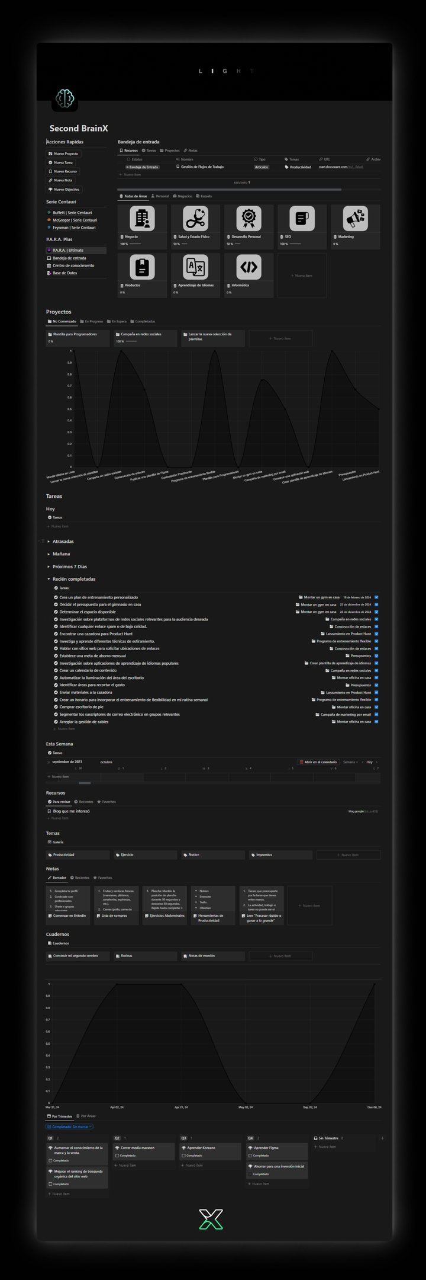Expand the Próximos 7 Días toggle
The width and height of the screenshot is (426, 1280).
click(49, 567)
